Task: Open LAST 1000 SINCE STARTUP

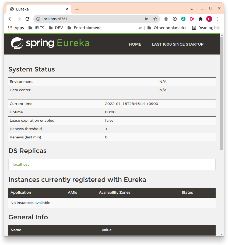Action: pos(178,44)
